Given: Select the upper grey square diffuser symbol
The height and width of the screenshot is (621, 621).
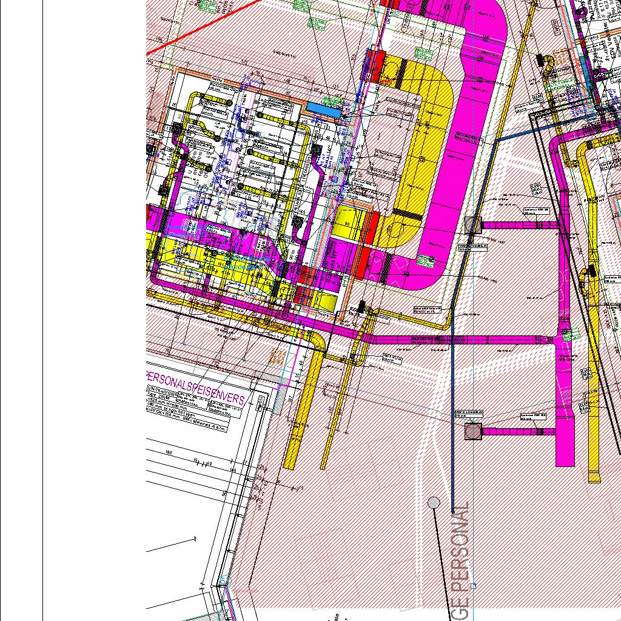Looking at the screenshot, I should (473, 225).
